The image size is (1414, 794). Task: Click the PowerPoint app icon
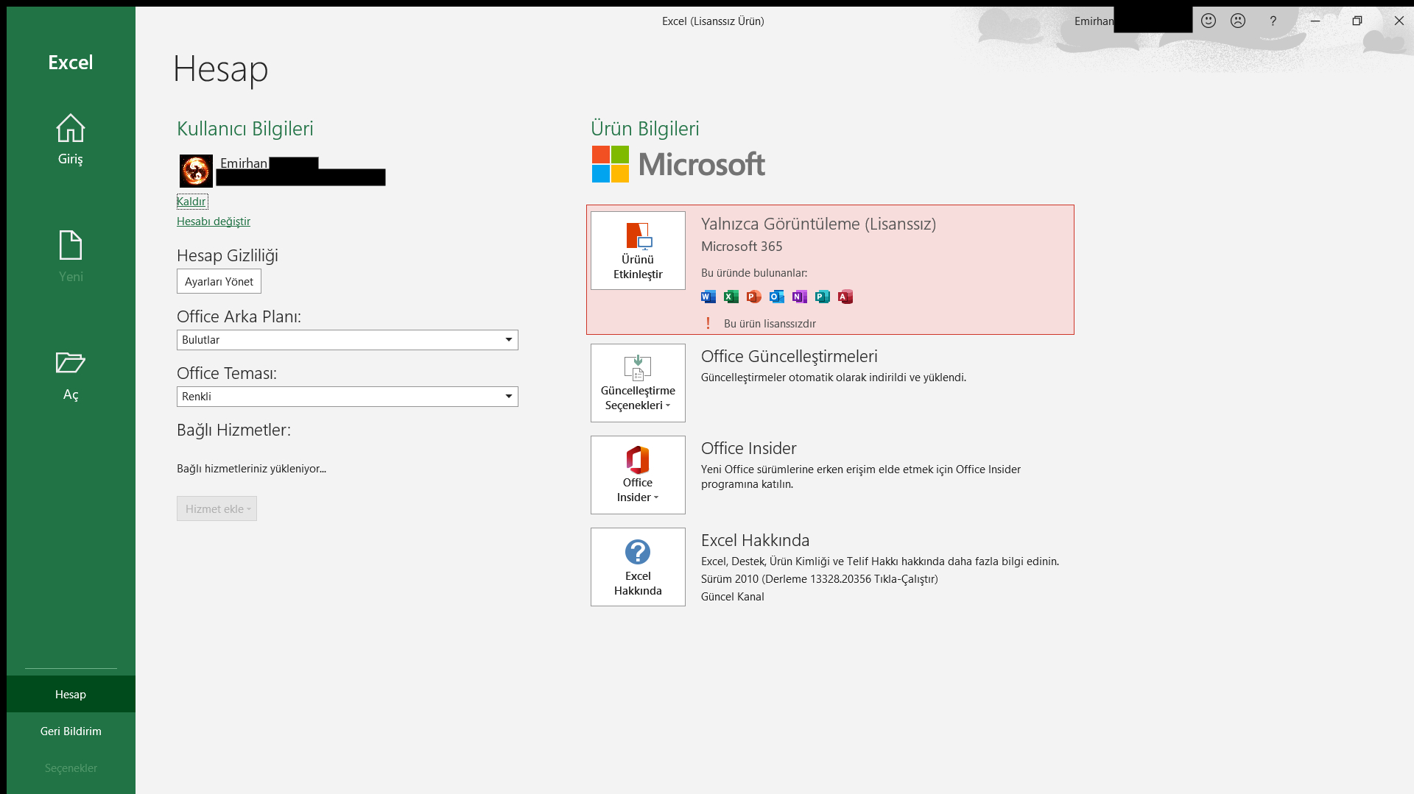pyautogui.click(x=754, y=297)
